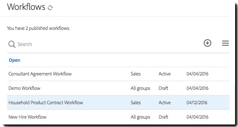The image size is (238, 127).
Task: Open the hamburger options menu
Action: click(x=225, y=43)
